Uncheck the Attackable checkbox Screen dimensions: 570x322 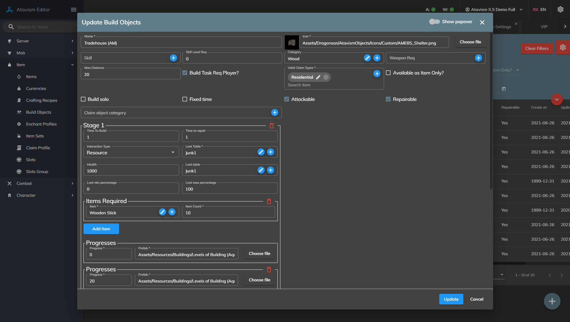click(x=287, y=99)
